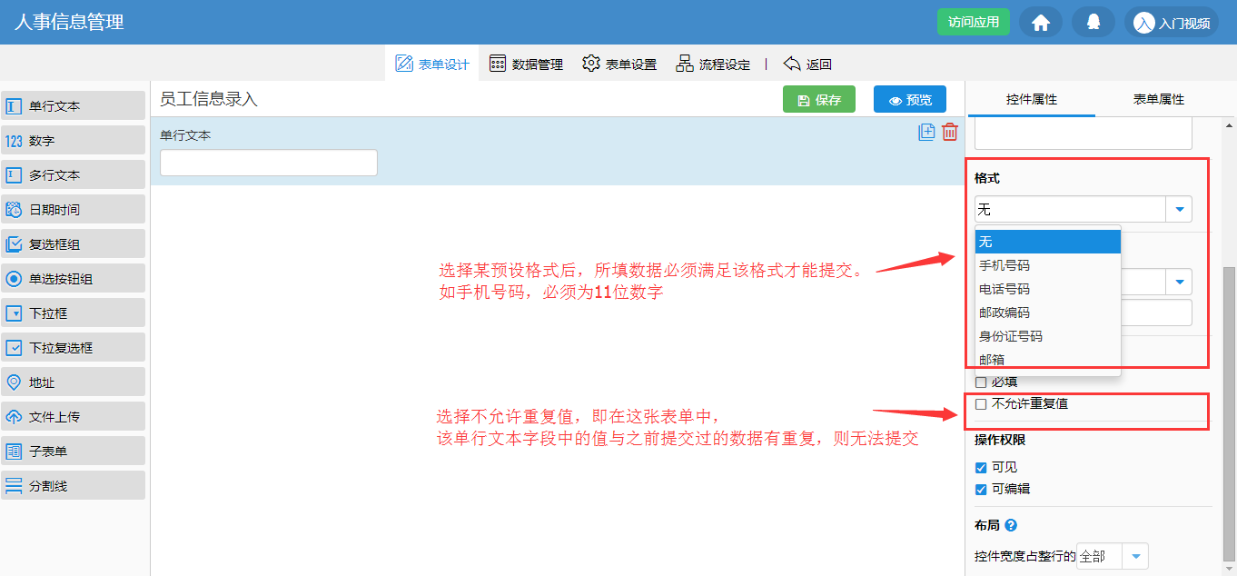
Task: Go to the home page icon
Action: (1041, 23)
